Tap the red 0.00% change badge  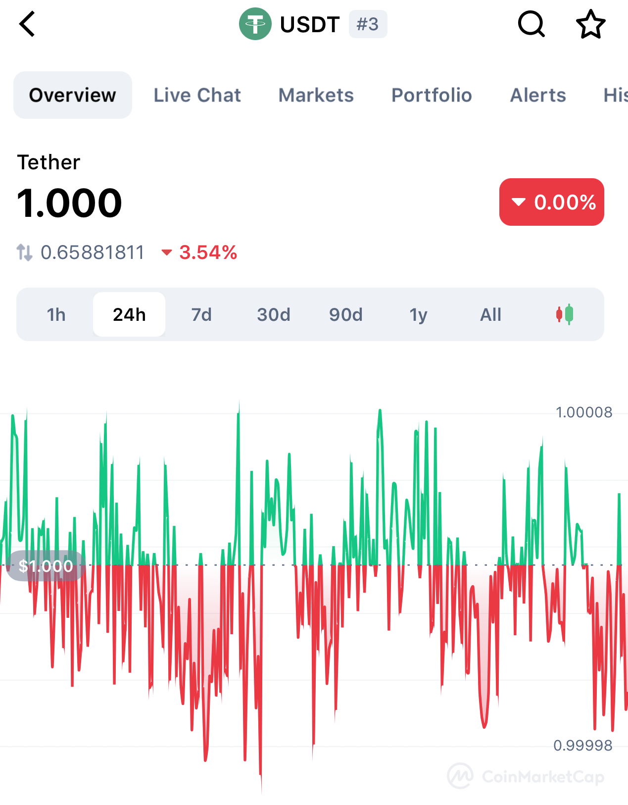551,202
